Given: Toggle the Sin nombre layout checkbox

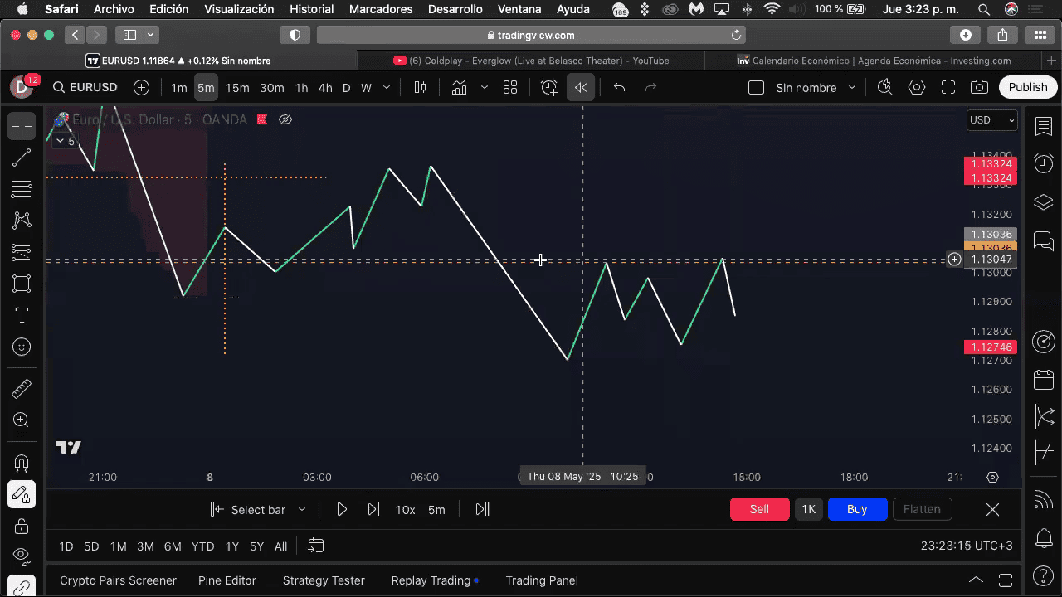Looking at the screenshot, I should pyautogui.click(x=756, y=87).
